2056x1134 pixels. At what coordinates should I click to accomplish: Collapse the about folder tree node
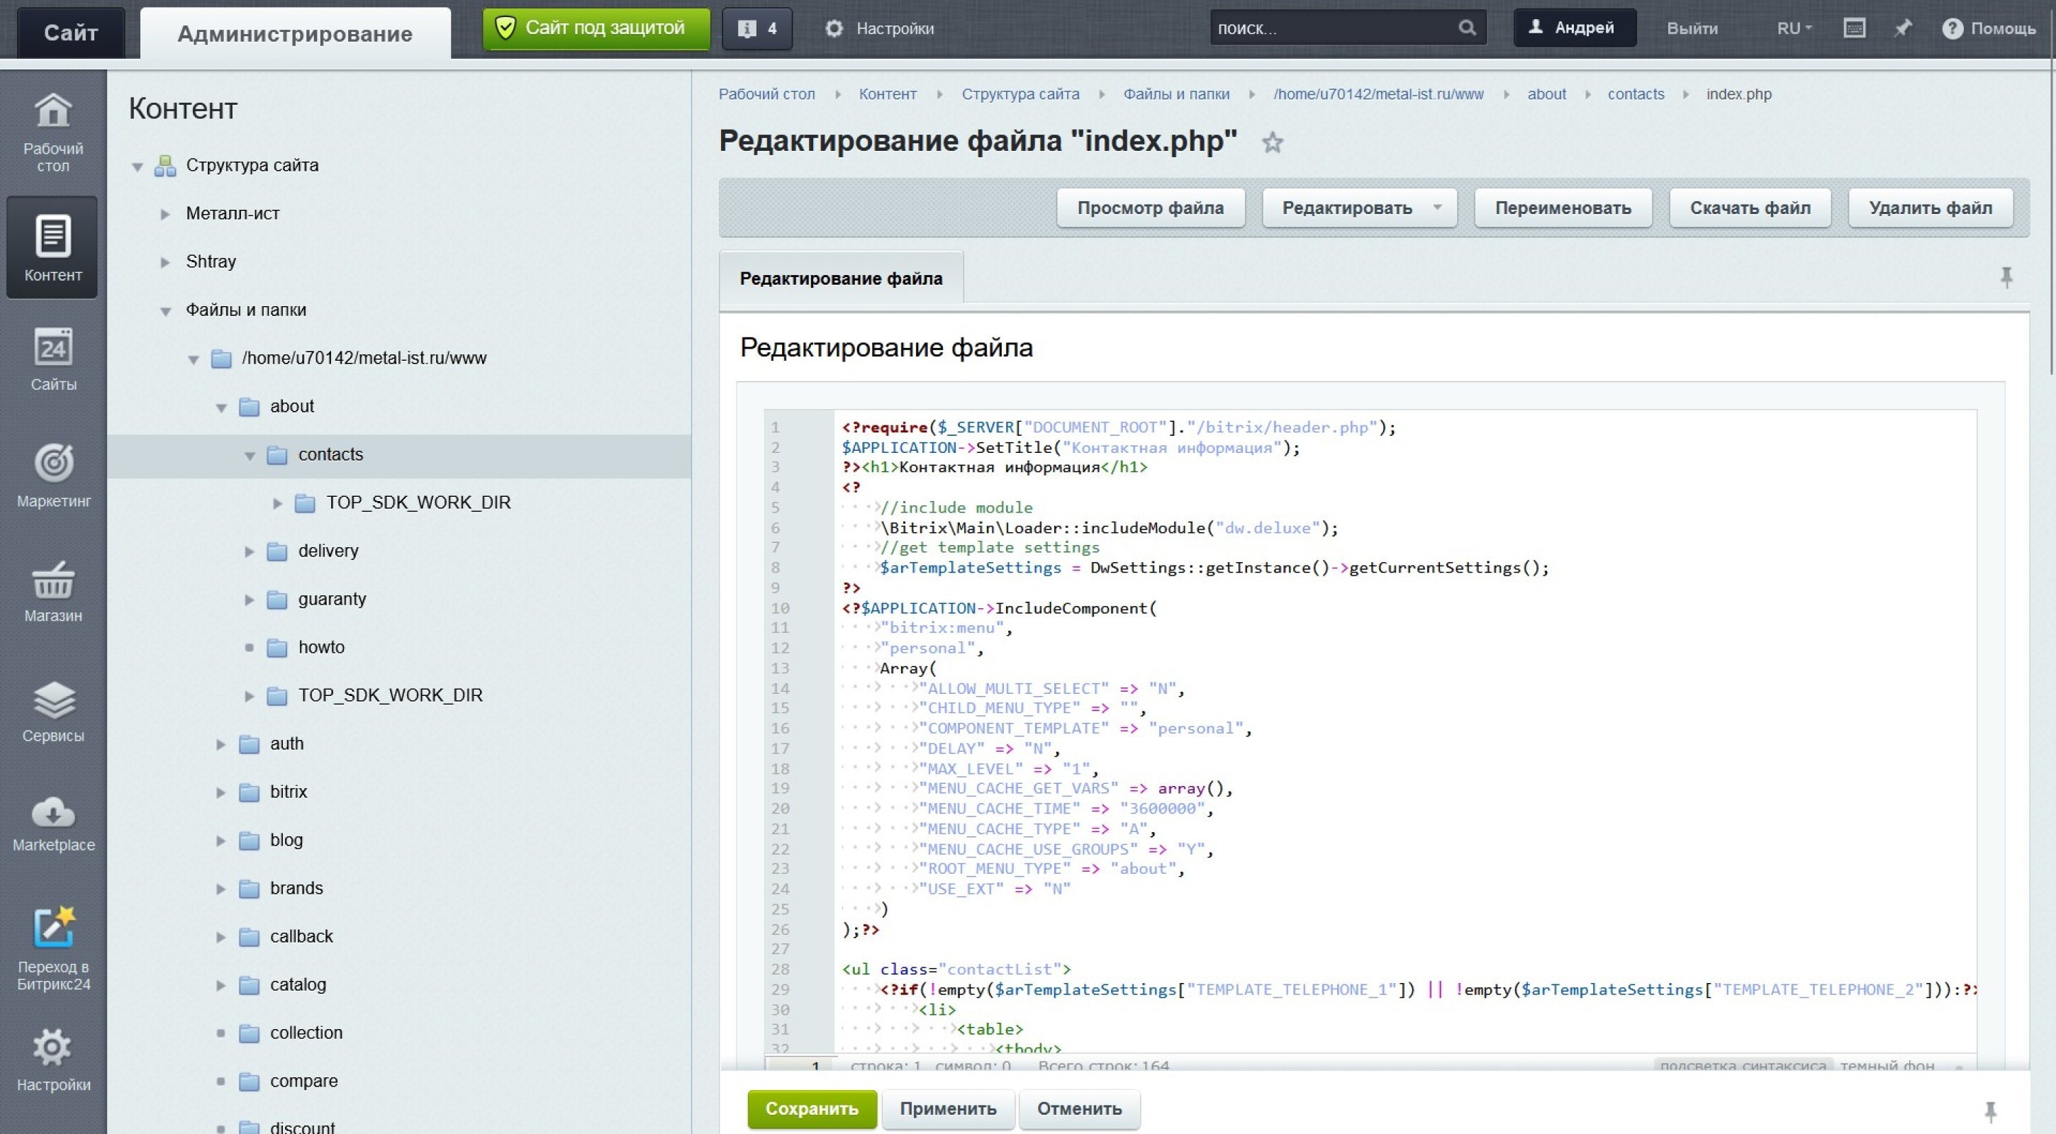click(x=221, y=408)
